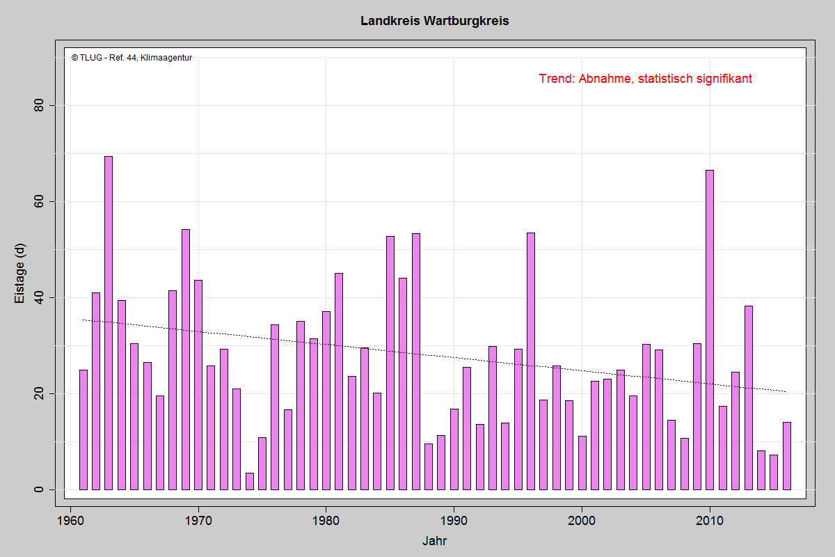Click the y-axis label "Eistage (d)"
Viewport: 835px width, 557px height.
click(20, 273)
